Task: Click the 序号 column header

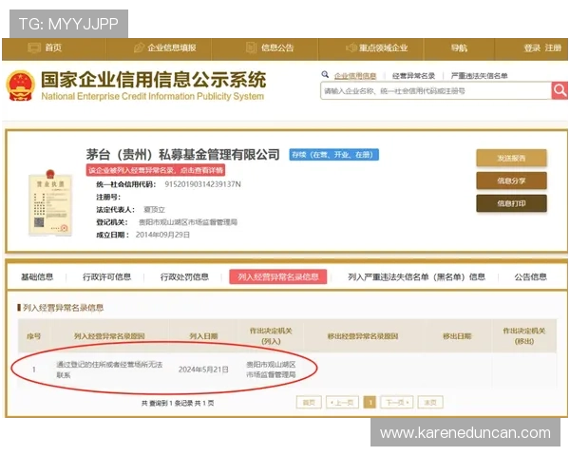Action: (33, 336)
